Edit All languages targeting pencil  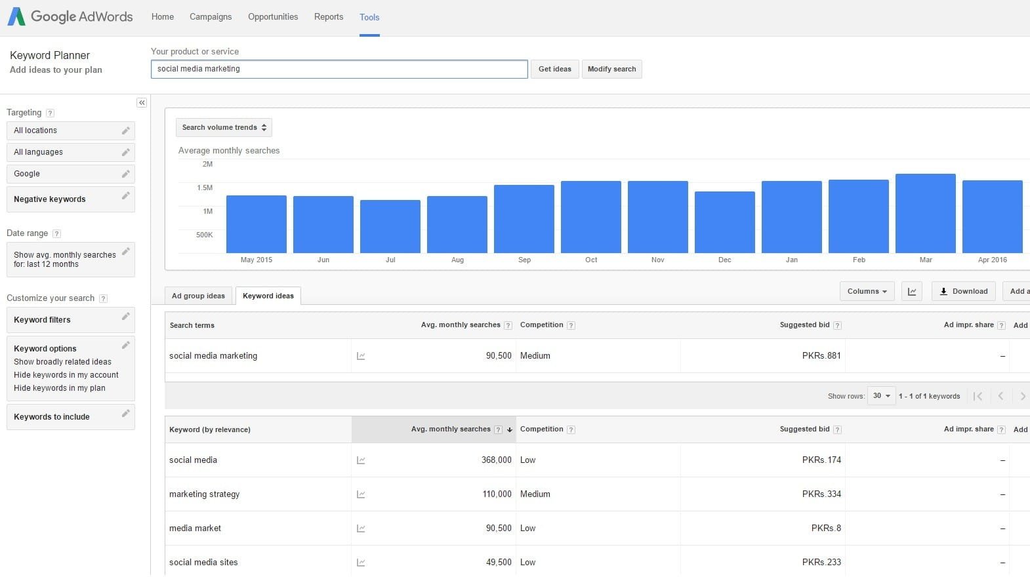[x=125, y=152]
